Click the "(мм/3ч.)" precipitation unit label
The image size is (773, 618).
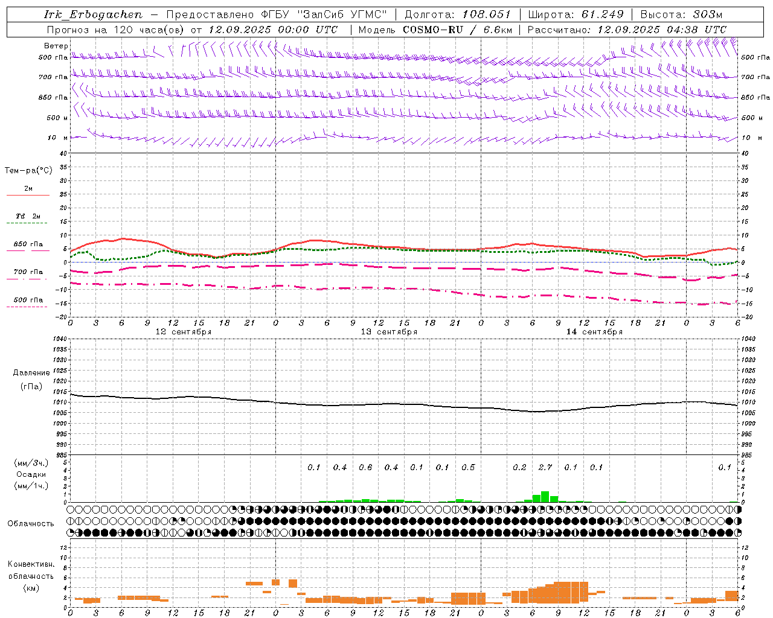tap(31, 463)
